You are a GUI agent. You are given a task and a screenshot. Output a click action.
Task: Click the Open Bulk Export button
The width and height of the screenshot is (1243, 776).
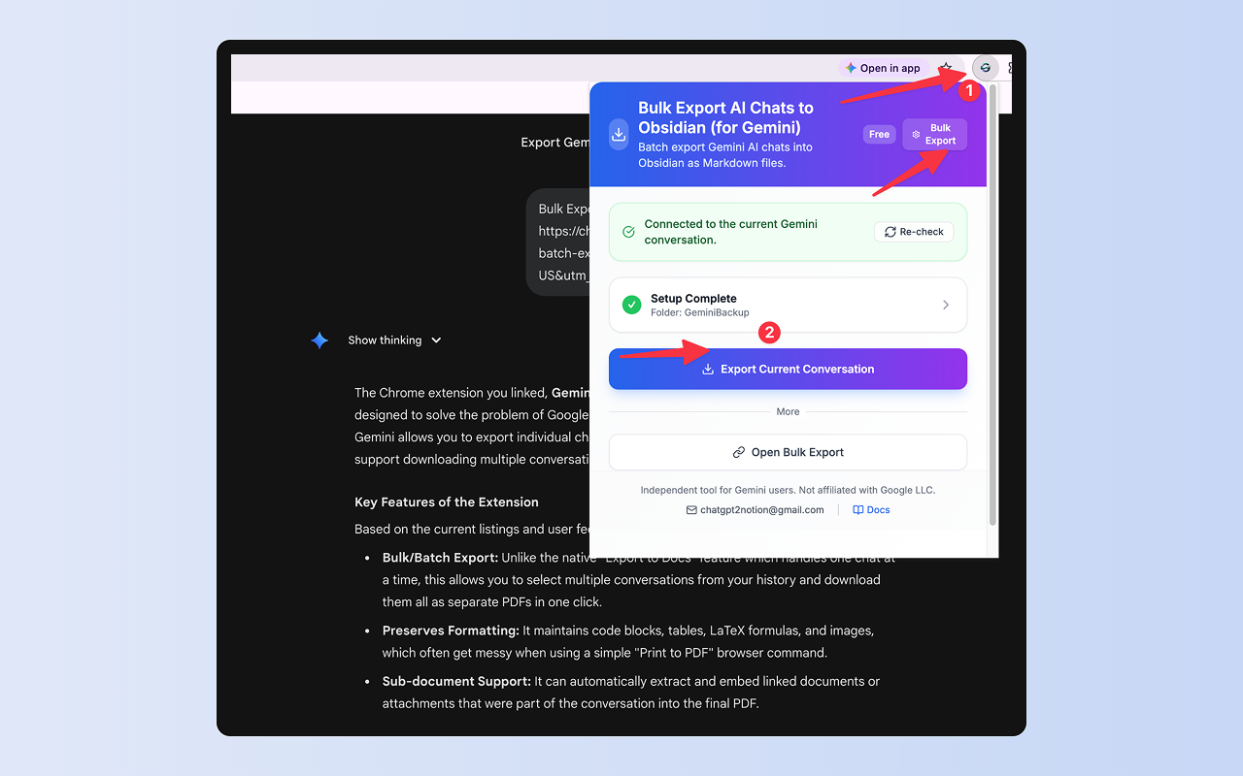pyautogui.click(x=788, y=452)
